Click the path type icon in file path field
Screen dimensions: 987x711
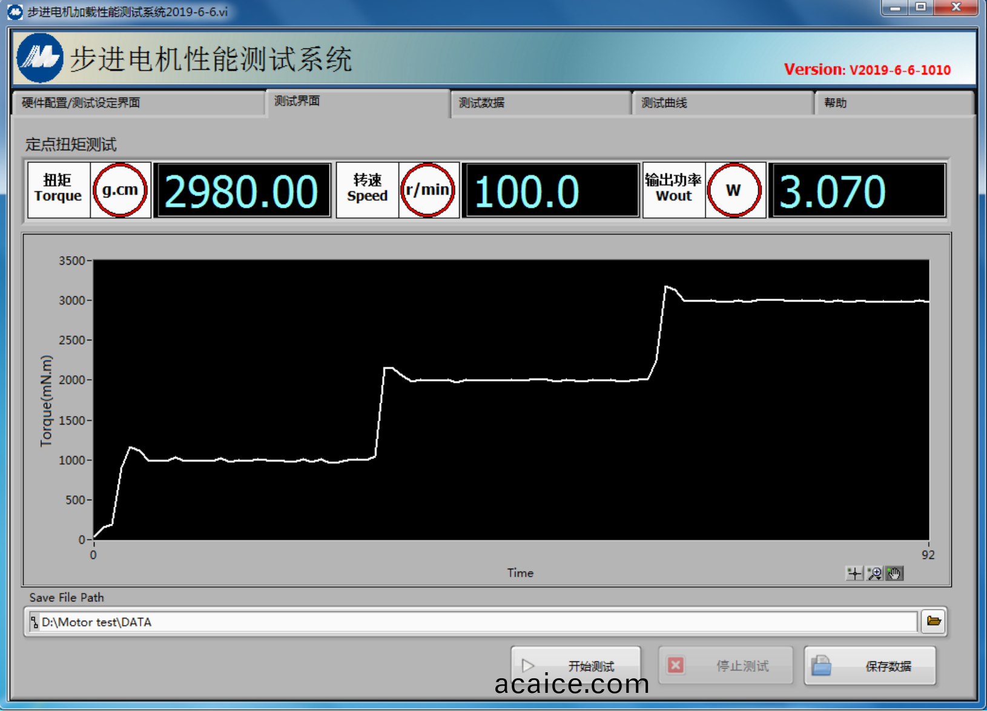35,622
